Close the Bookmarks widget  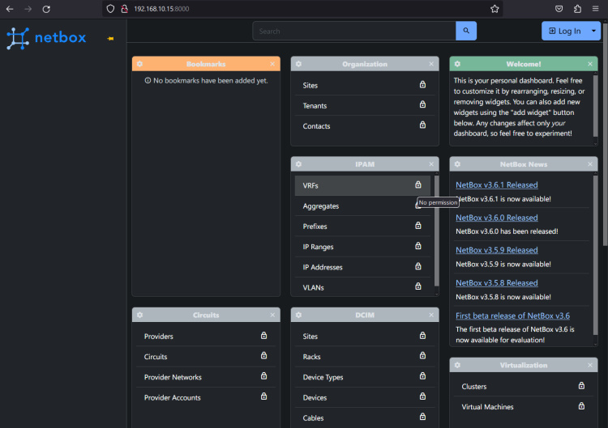click(x=272, y=64)
